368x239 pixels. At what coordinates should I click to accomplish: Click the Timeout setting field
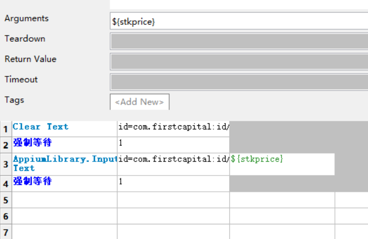[239, 82]
